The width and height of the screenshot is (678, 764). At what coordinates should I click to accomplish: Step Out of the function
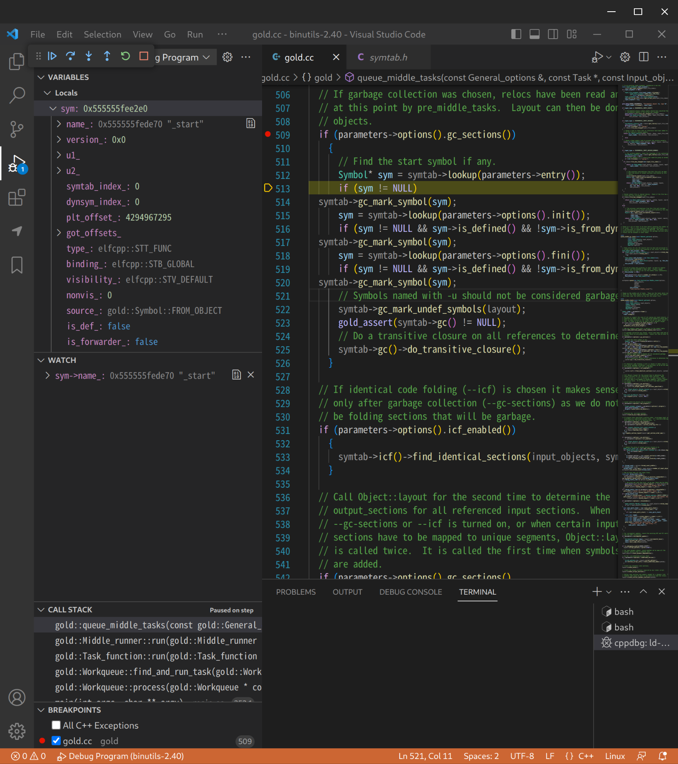[107, 56]
